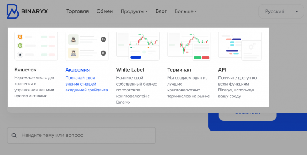Open the Обмен page

coord(105,11)
